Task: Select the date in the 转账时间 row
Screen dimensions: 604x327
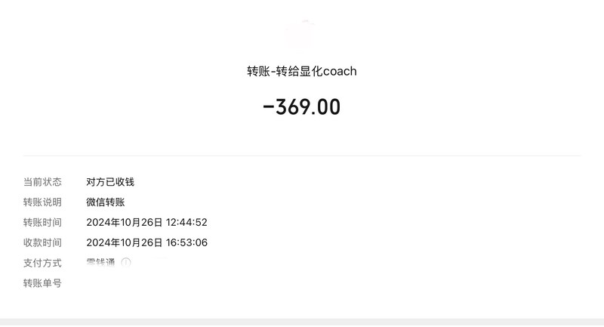Action: 125,222
